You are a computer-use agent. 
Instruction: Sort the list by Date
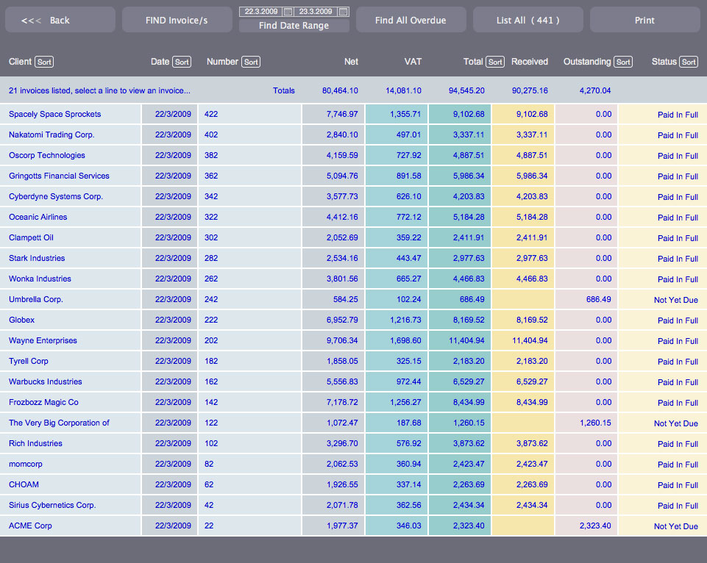(x=182, y=62)
